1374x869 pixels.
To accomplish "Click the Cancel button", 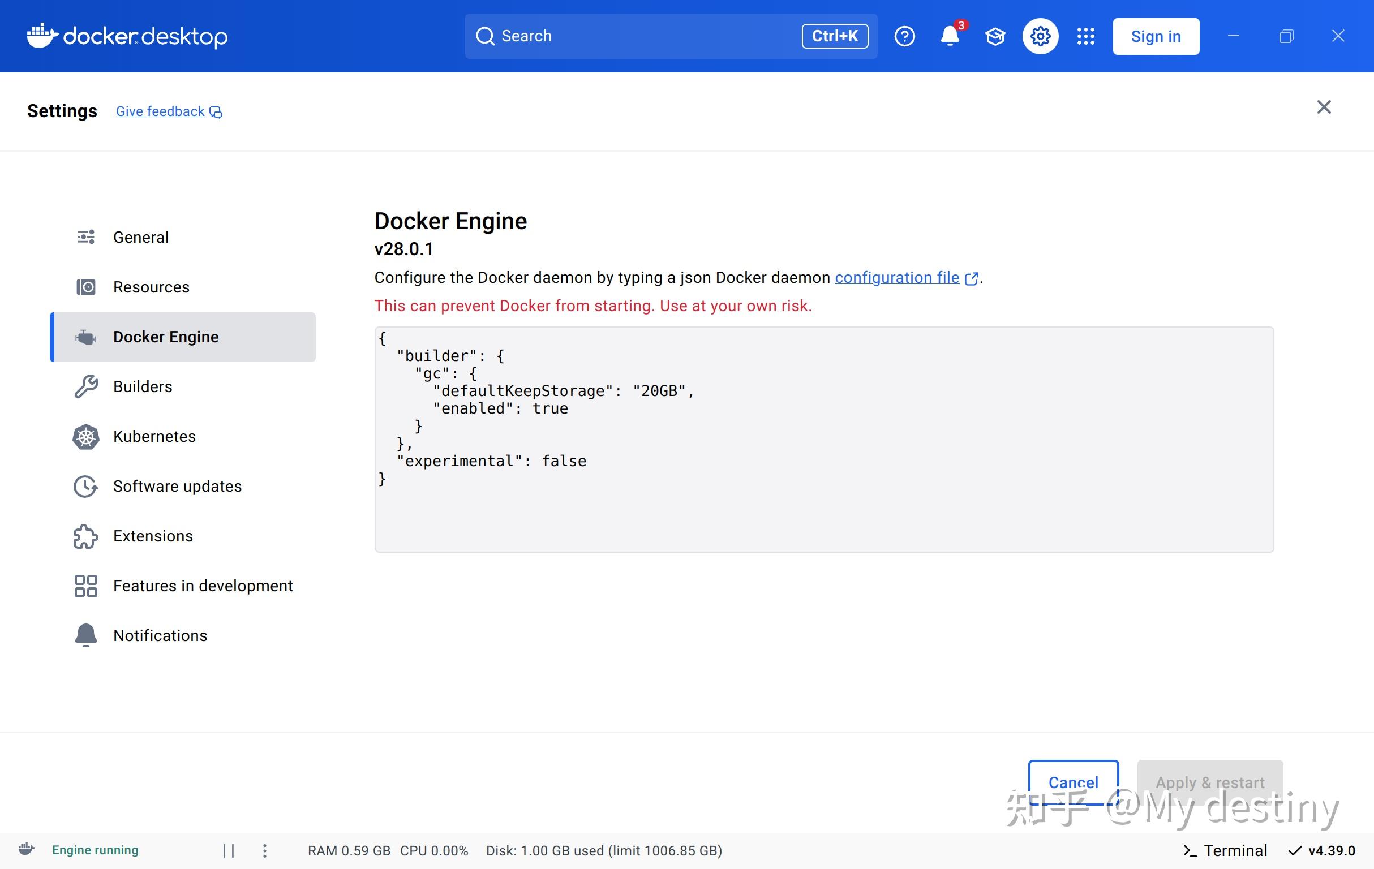I will tap(1073, 782).
